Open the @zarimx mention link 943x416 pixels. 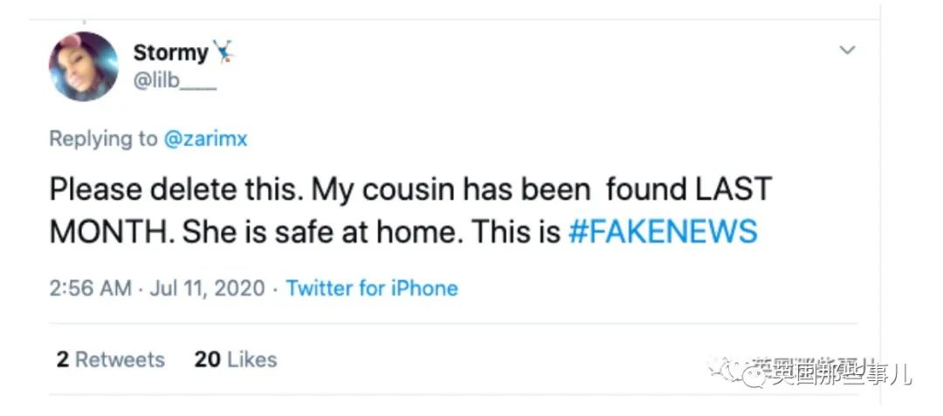pyautogui.click(x=206, y=139)
